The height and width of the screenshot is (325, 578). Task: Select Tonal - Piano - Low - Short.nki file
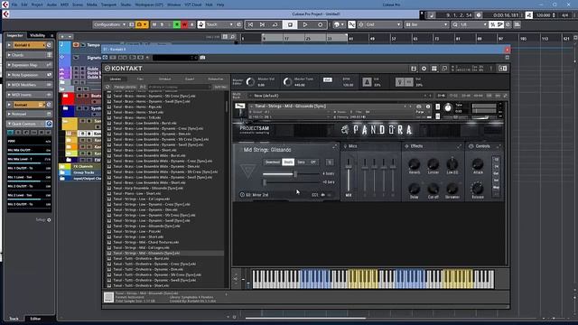coord(136,193)
